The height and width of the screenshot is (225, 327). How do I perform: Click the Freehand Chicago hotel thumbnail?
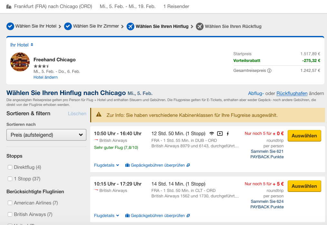(20, 62)
